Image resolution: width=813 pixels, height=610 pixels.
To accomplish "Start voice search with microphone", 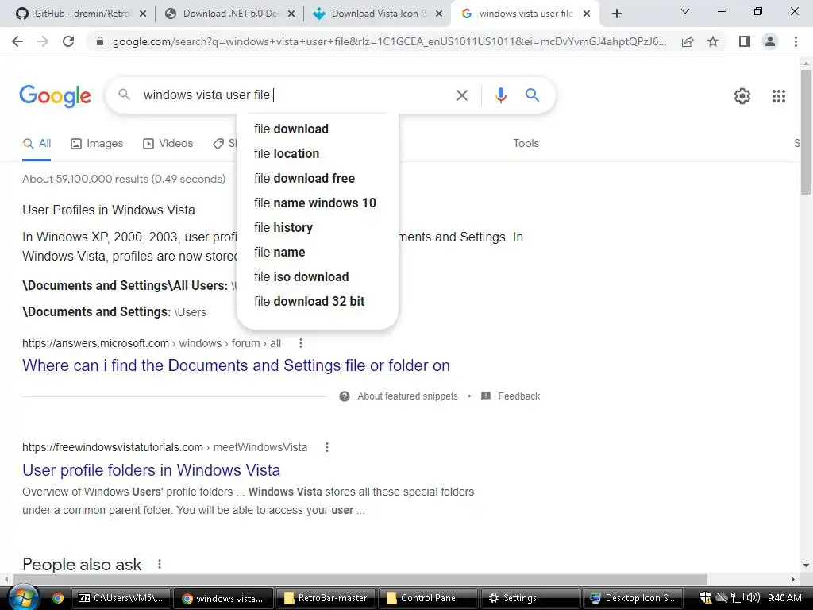I will [500, 95].
